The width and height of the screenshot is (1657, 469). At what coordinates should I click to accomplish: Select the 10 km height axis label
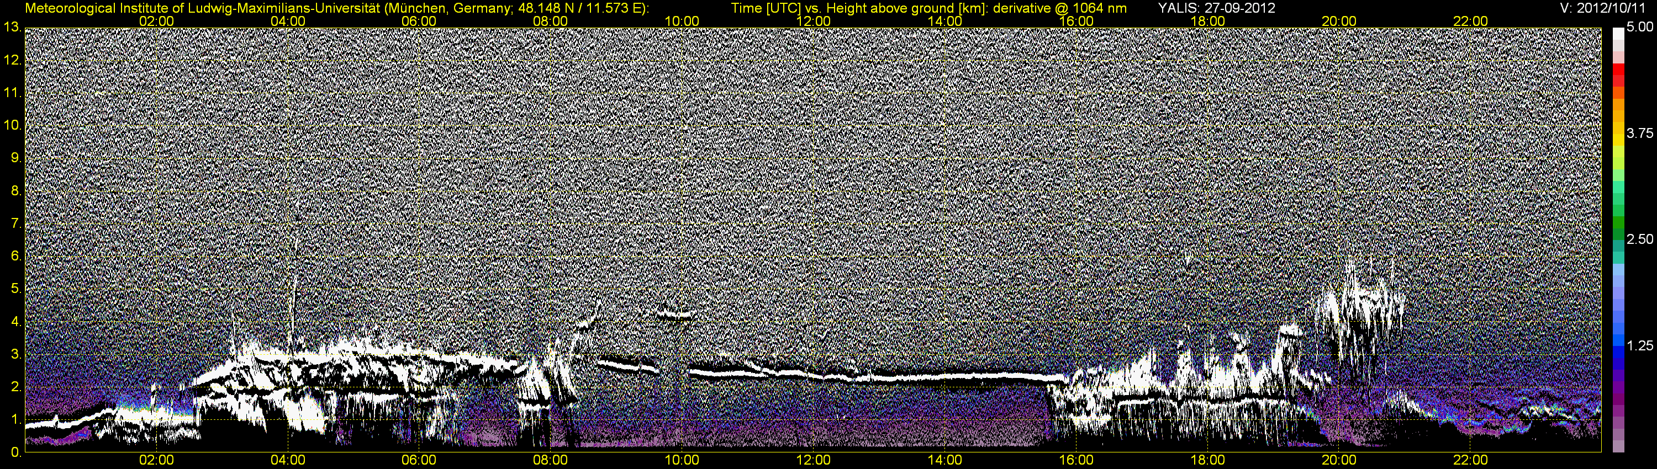tap(12, 126)
